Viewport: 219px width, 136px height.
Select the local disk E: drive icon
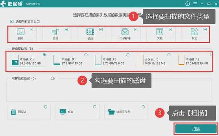pyautogui.click(x=98, y=60)
